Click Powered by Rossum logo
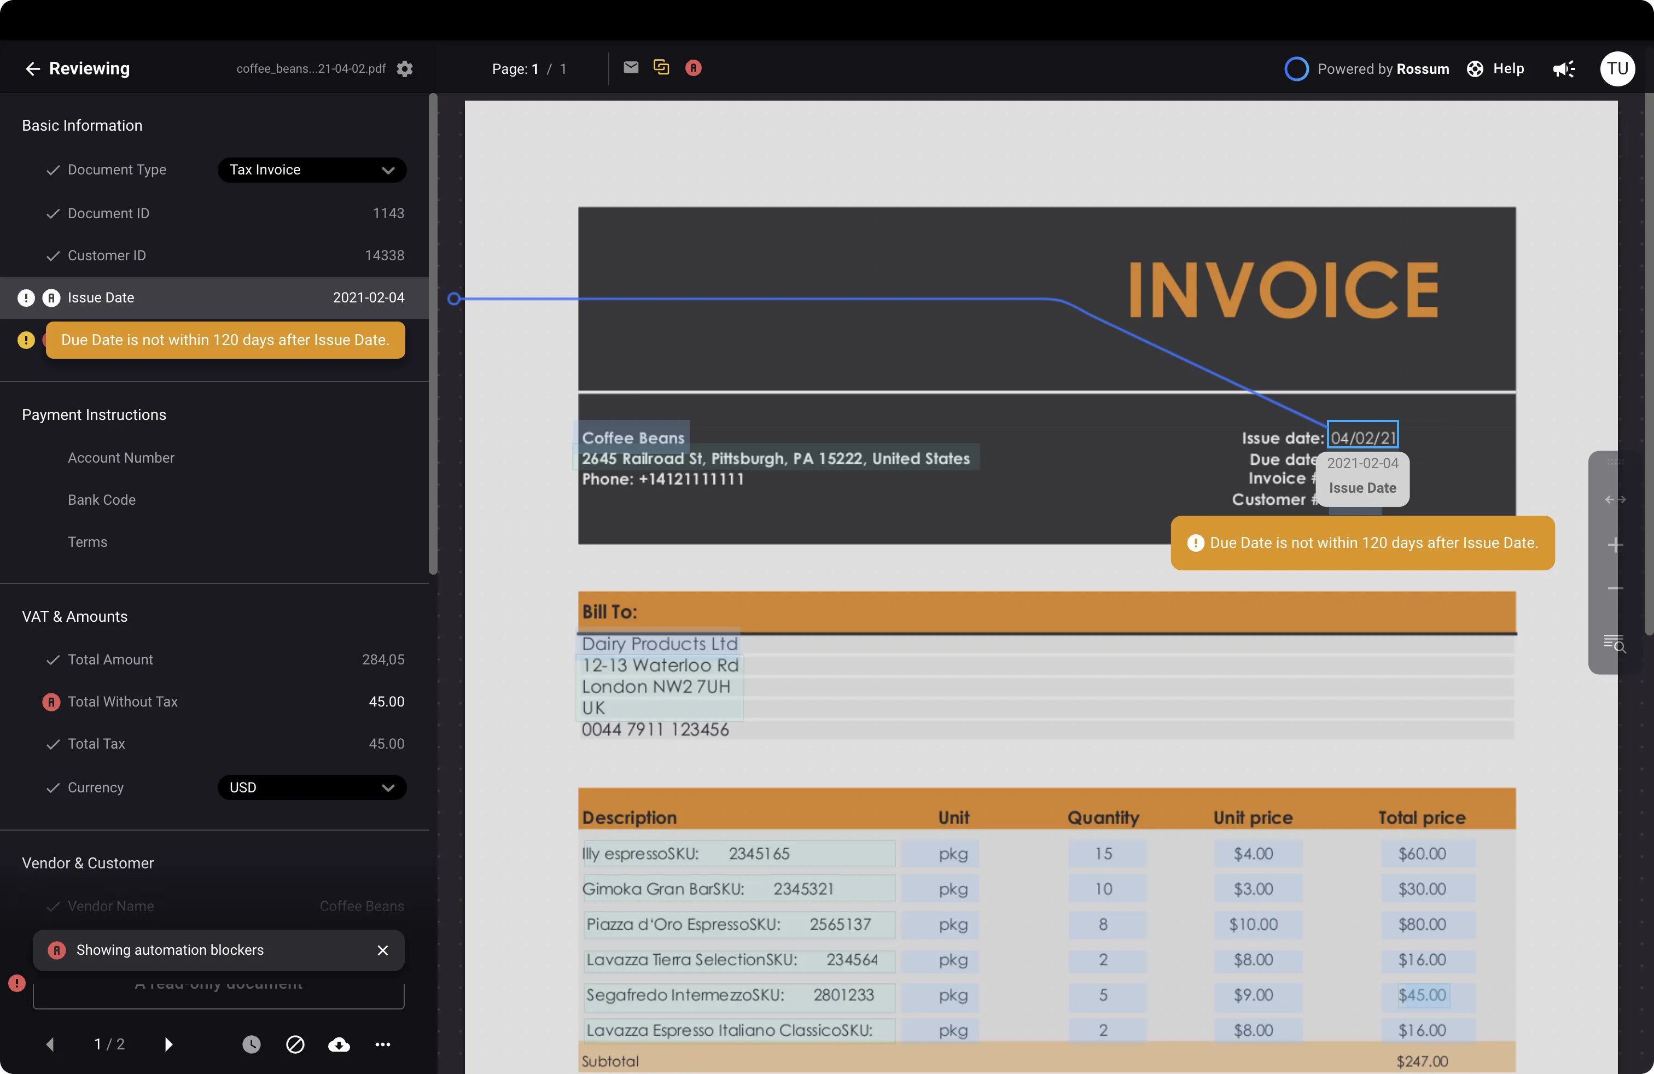This screenshot has width=1654, height=1074. [1366, 69]
